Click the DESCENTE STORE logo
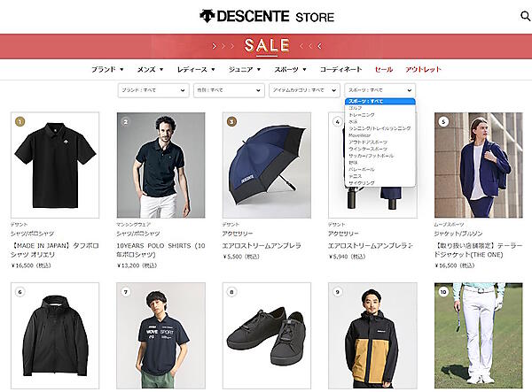This screenshot has height=392, width=532. [x=266, y=16]
